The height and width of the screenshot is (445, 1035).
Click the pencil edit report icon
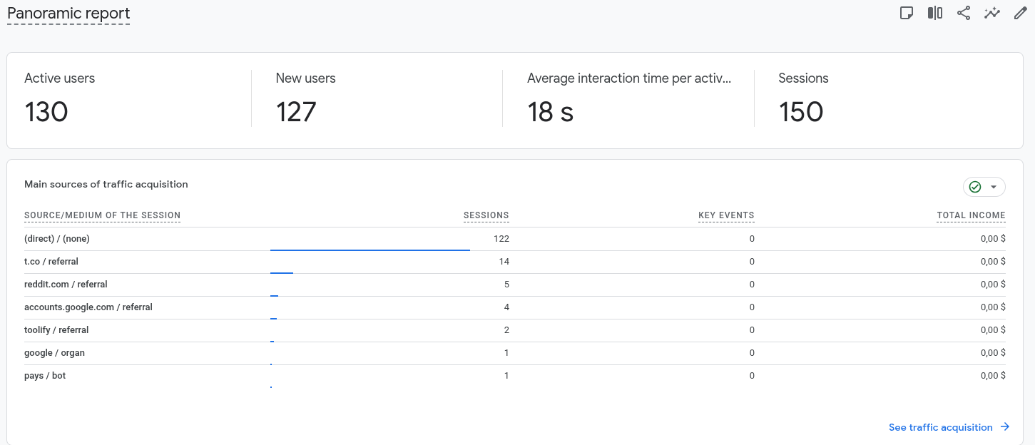[1021, 13]
